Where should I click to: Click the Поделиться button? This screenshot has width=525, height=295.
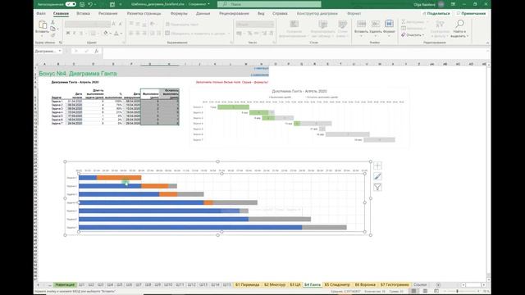tap(436, 13)
